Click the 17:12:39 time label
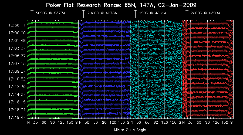This screenshot has width=243, height=135. pyautogui.click(x=17, y=87)
